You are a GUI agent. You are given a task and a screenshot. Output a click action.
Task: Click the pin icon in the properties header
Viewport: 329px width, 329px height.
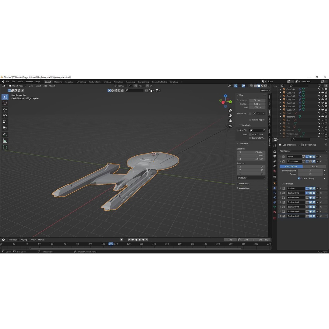[326, 145]
